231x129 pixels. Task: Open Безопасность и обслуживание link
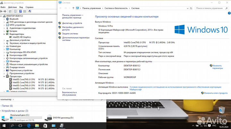click(69, 94)
